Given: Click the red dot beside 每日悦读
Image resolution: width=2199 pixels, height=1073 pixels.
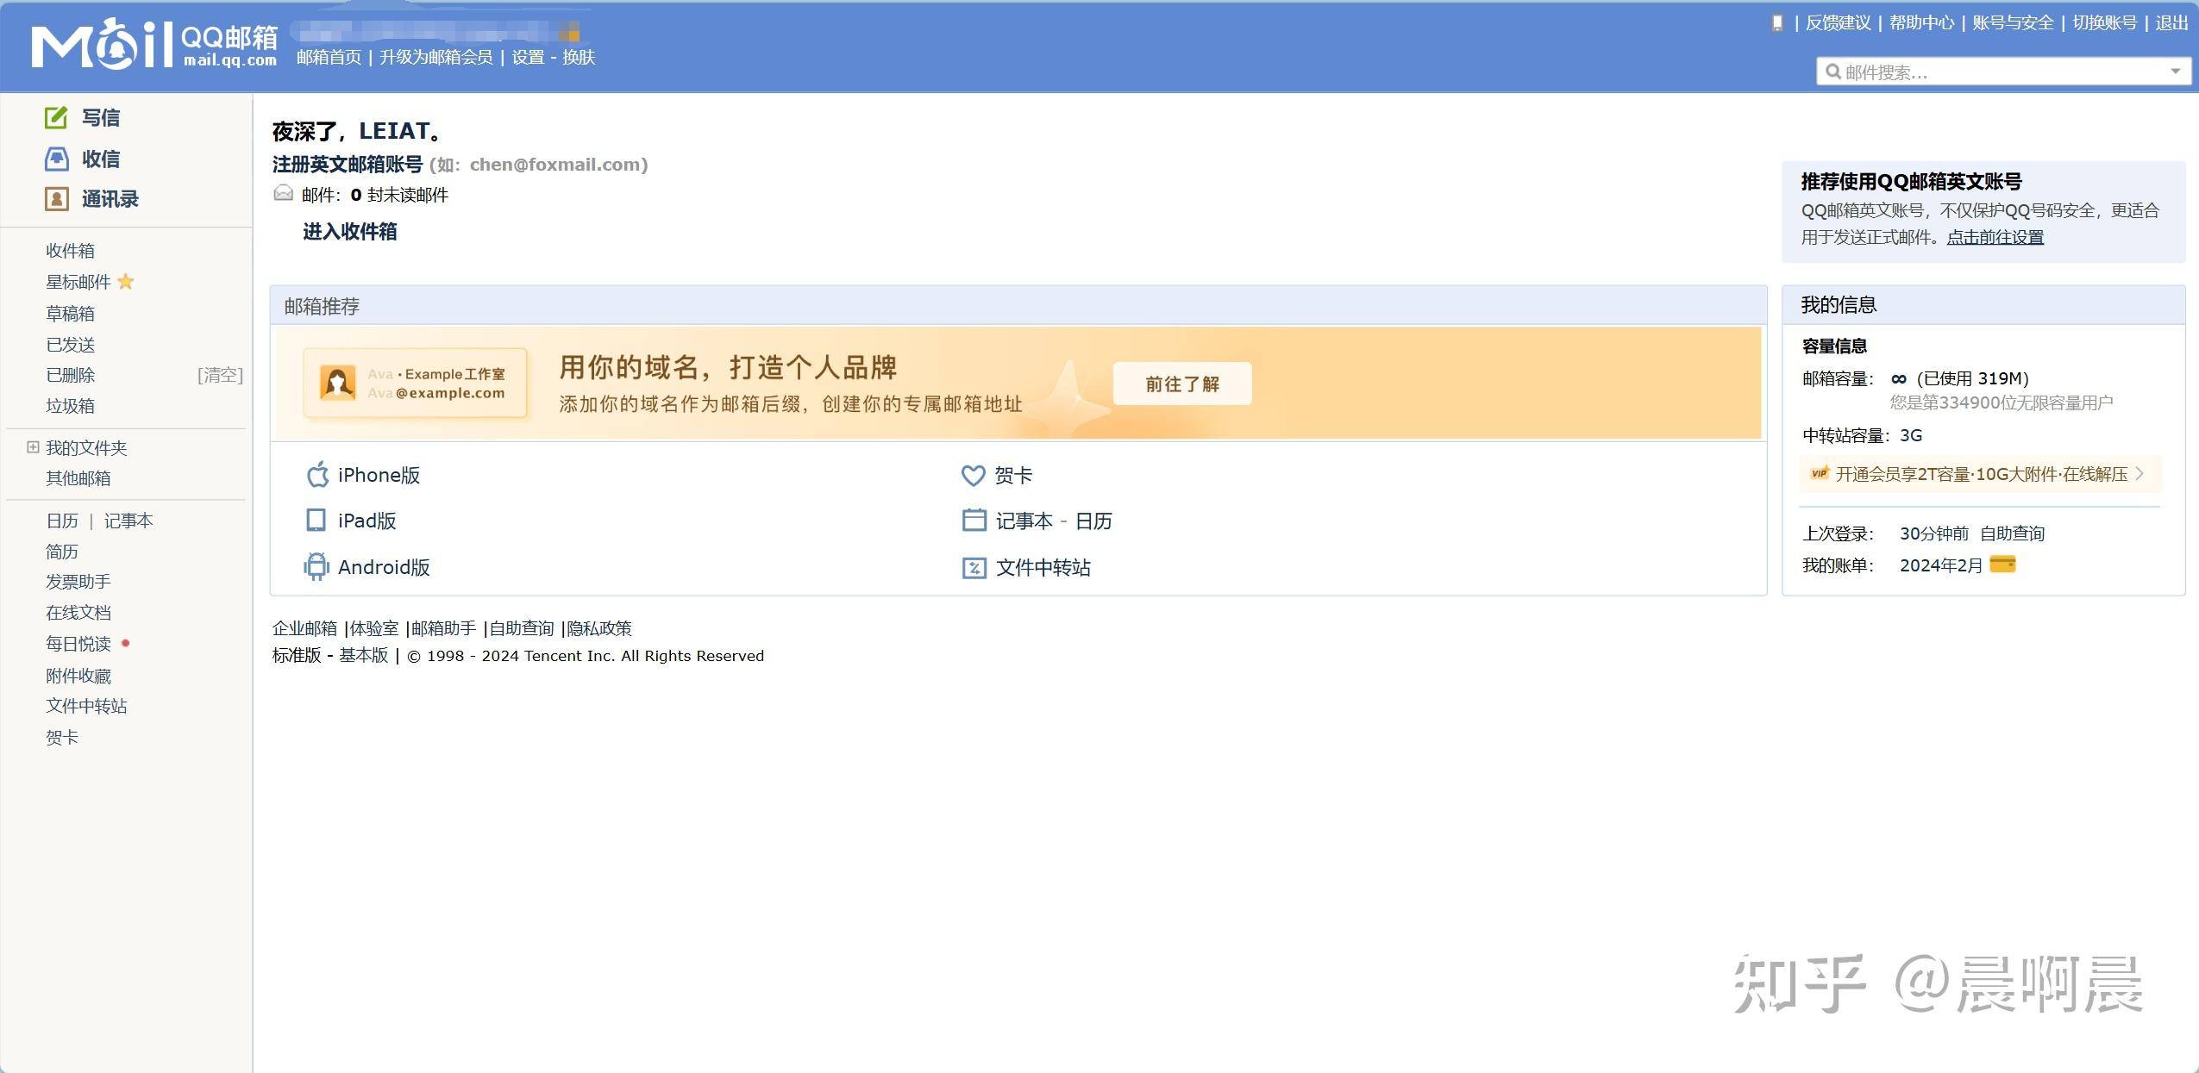Looking at the screenshot, I should [126, 643].
